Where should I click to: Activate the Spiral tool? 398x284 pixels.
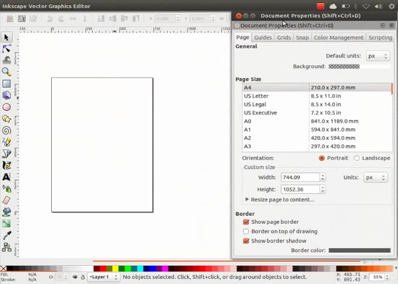pos(6,130)
